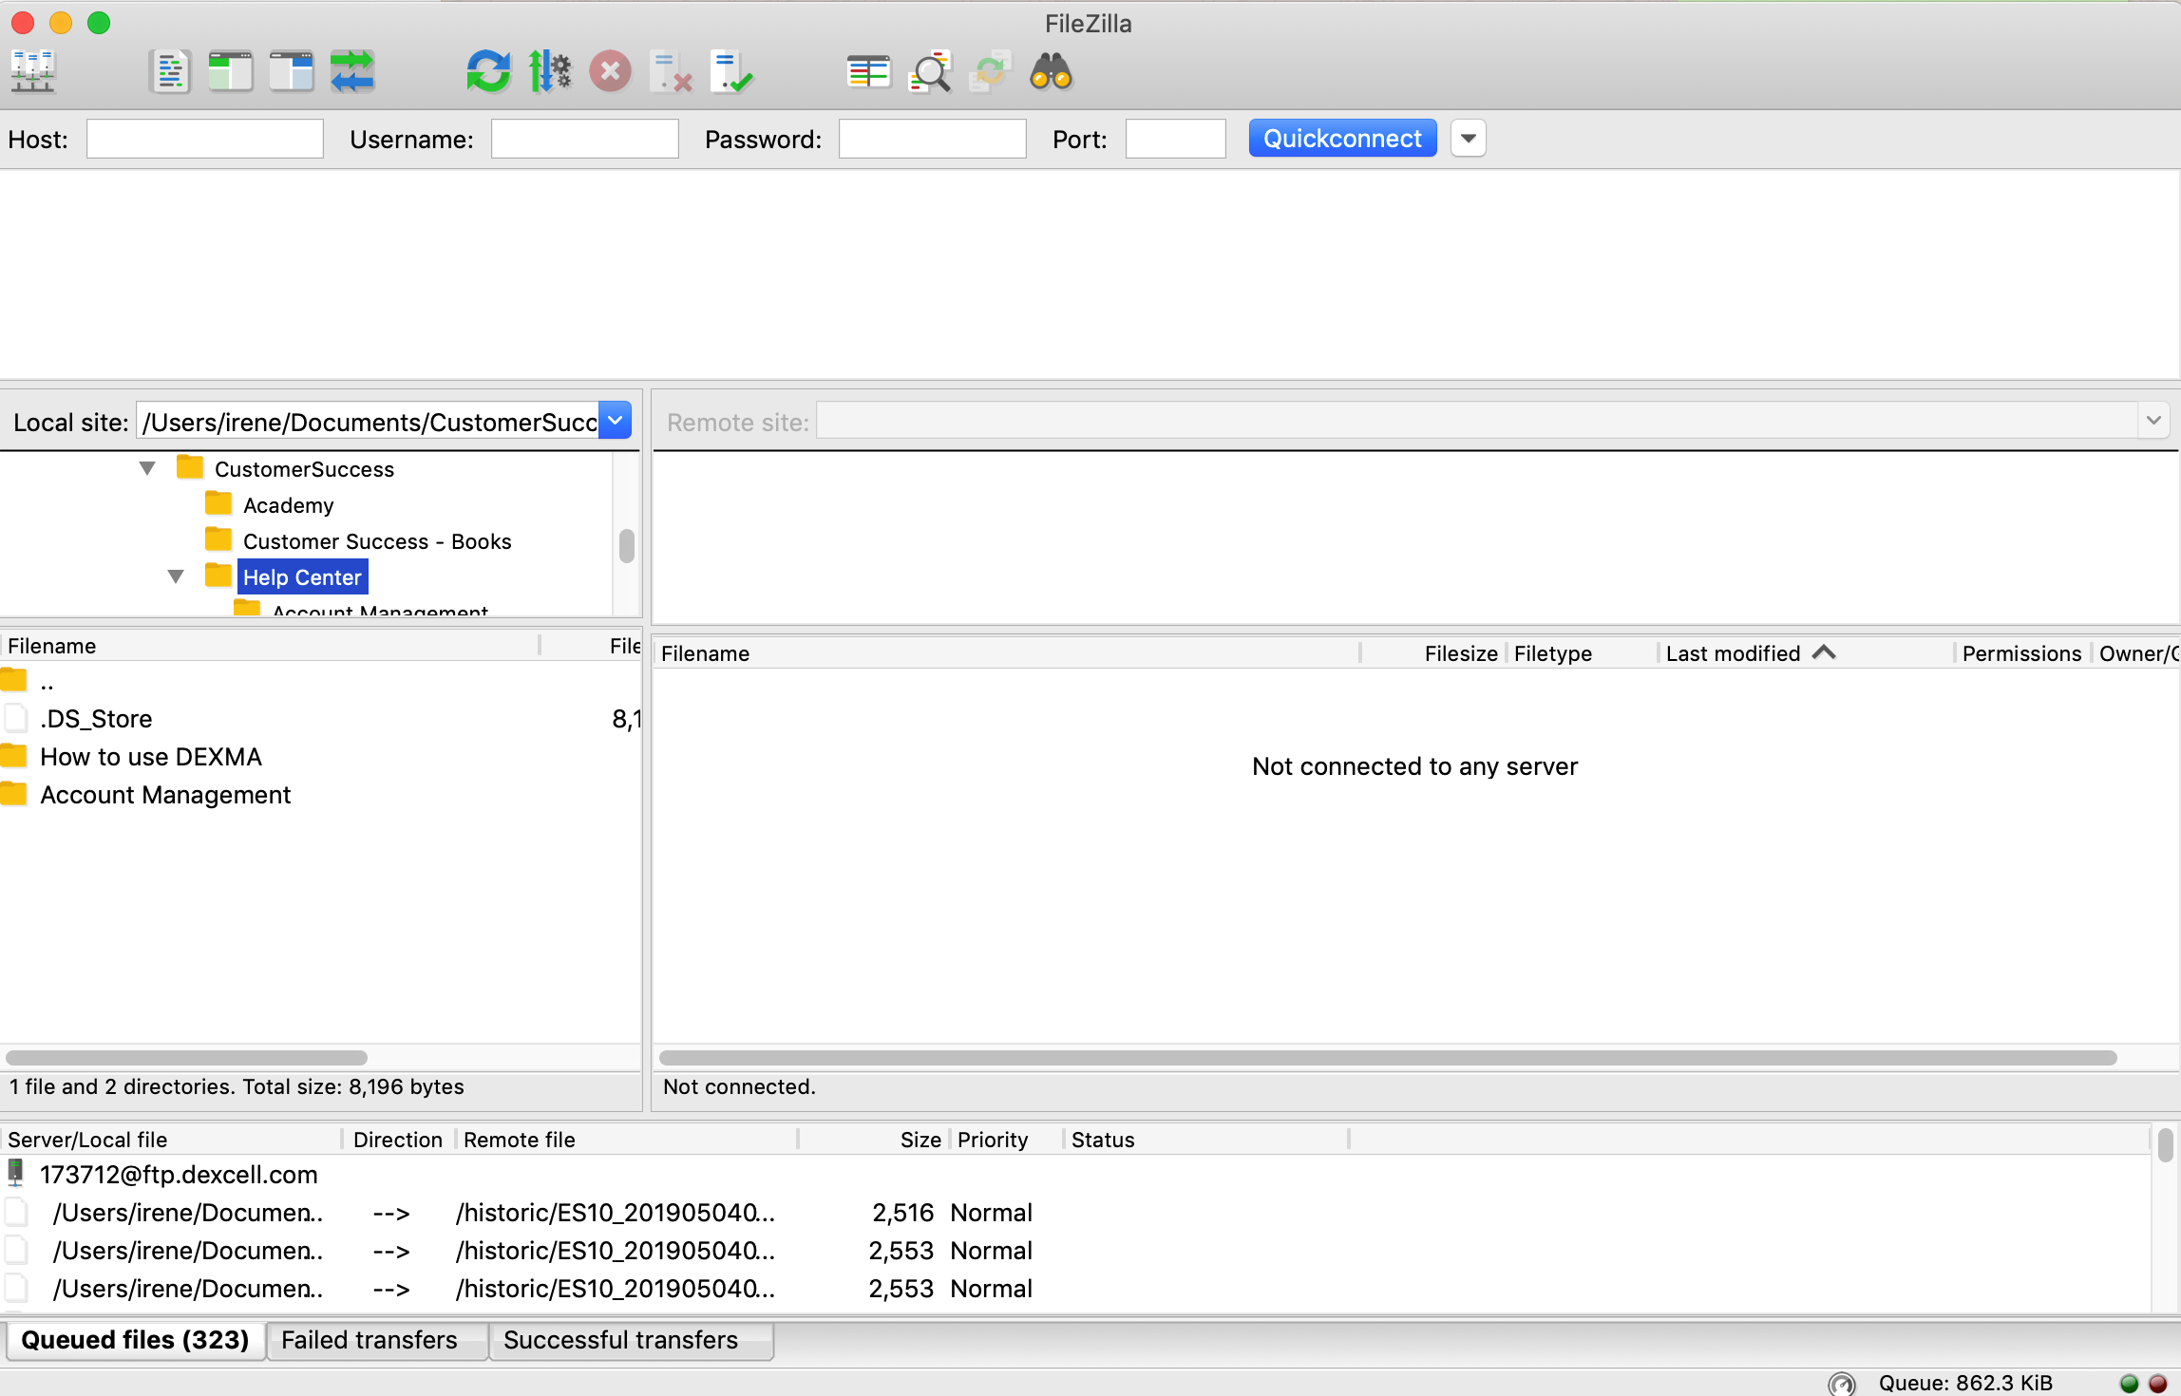Select the .DS_Store file
This screenshot has height=1396, width=2181.
(321, 719)
